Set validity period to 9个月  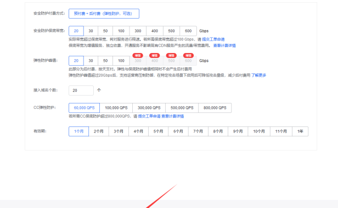[x=238, y=131]
